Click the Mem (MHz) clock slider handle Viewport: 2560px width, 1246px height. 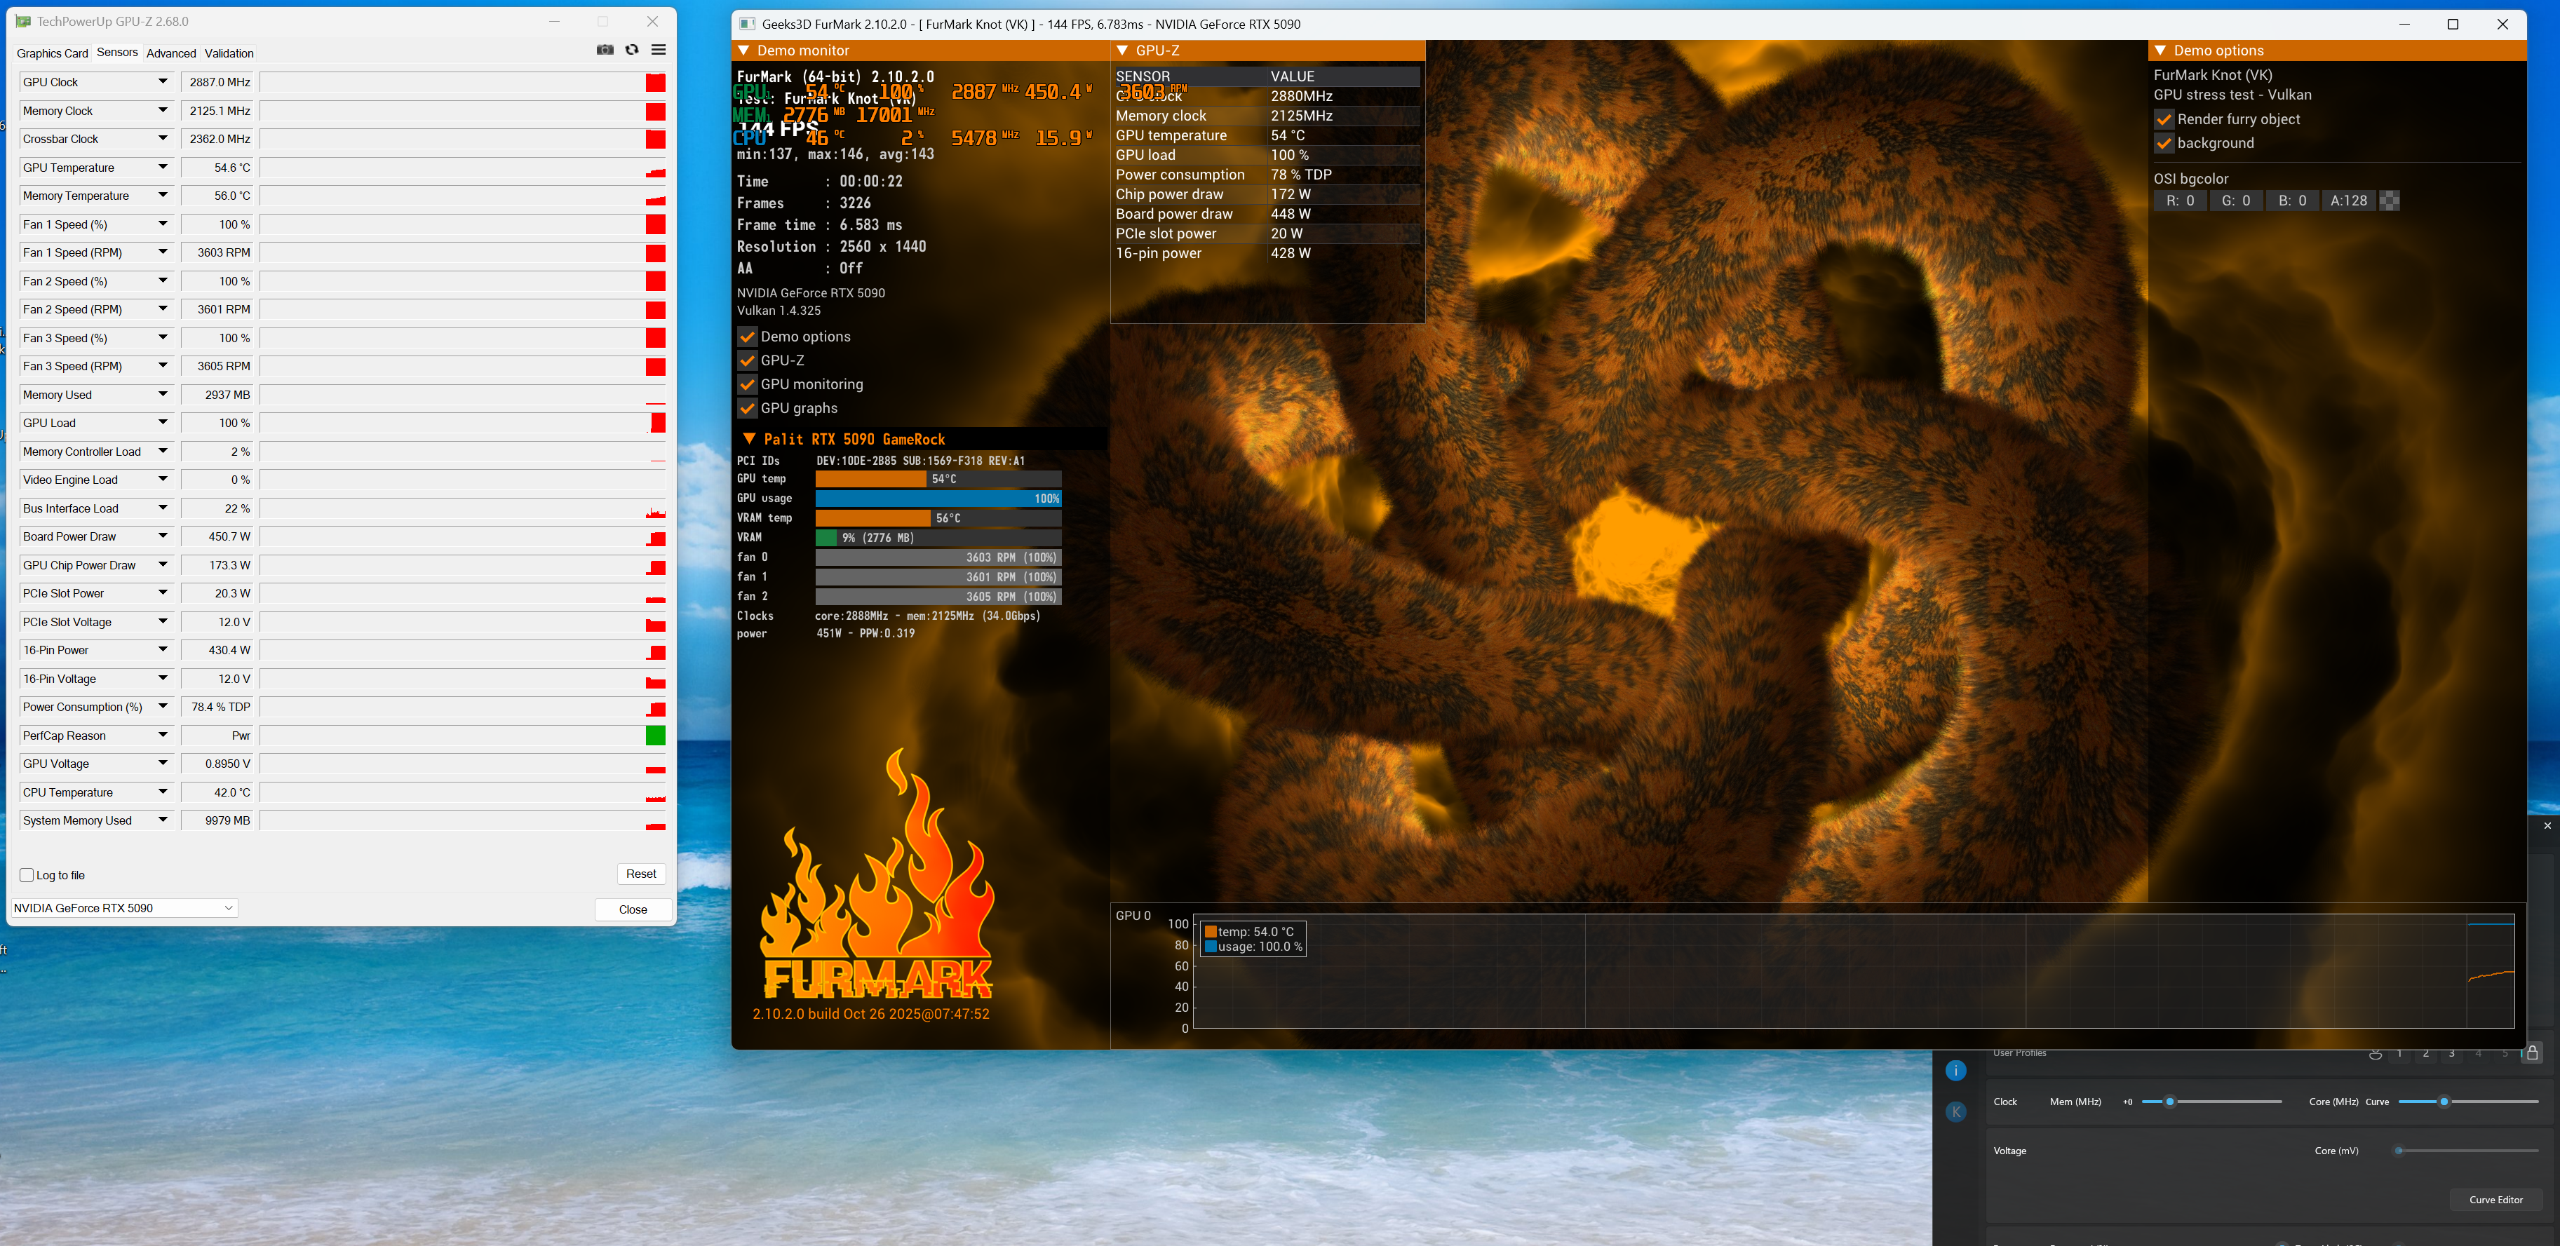coord(2169,1102)
